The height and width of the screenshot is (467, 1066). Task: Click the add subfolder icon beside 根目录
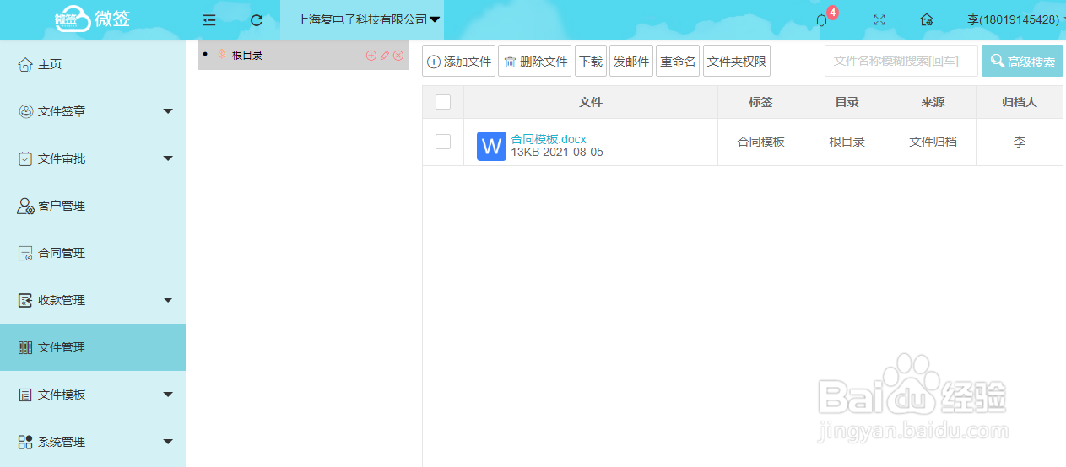(x=371, y=56)
